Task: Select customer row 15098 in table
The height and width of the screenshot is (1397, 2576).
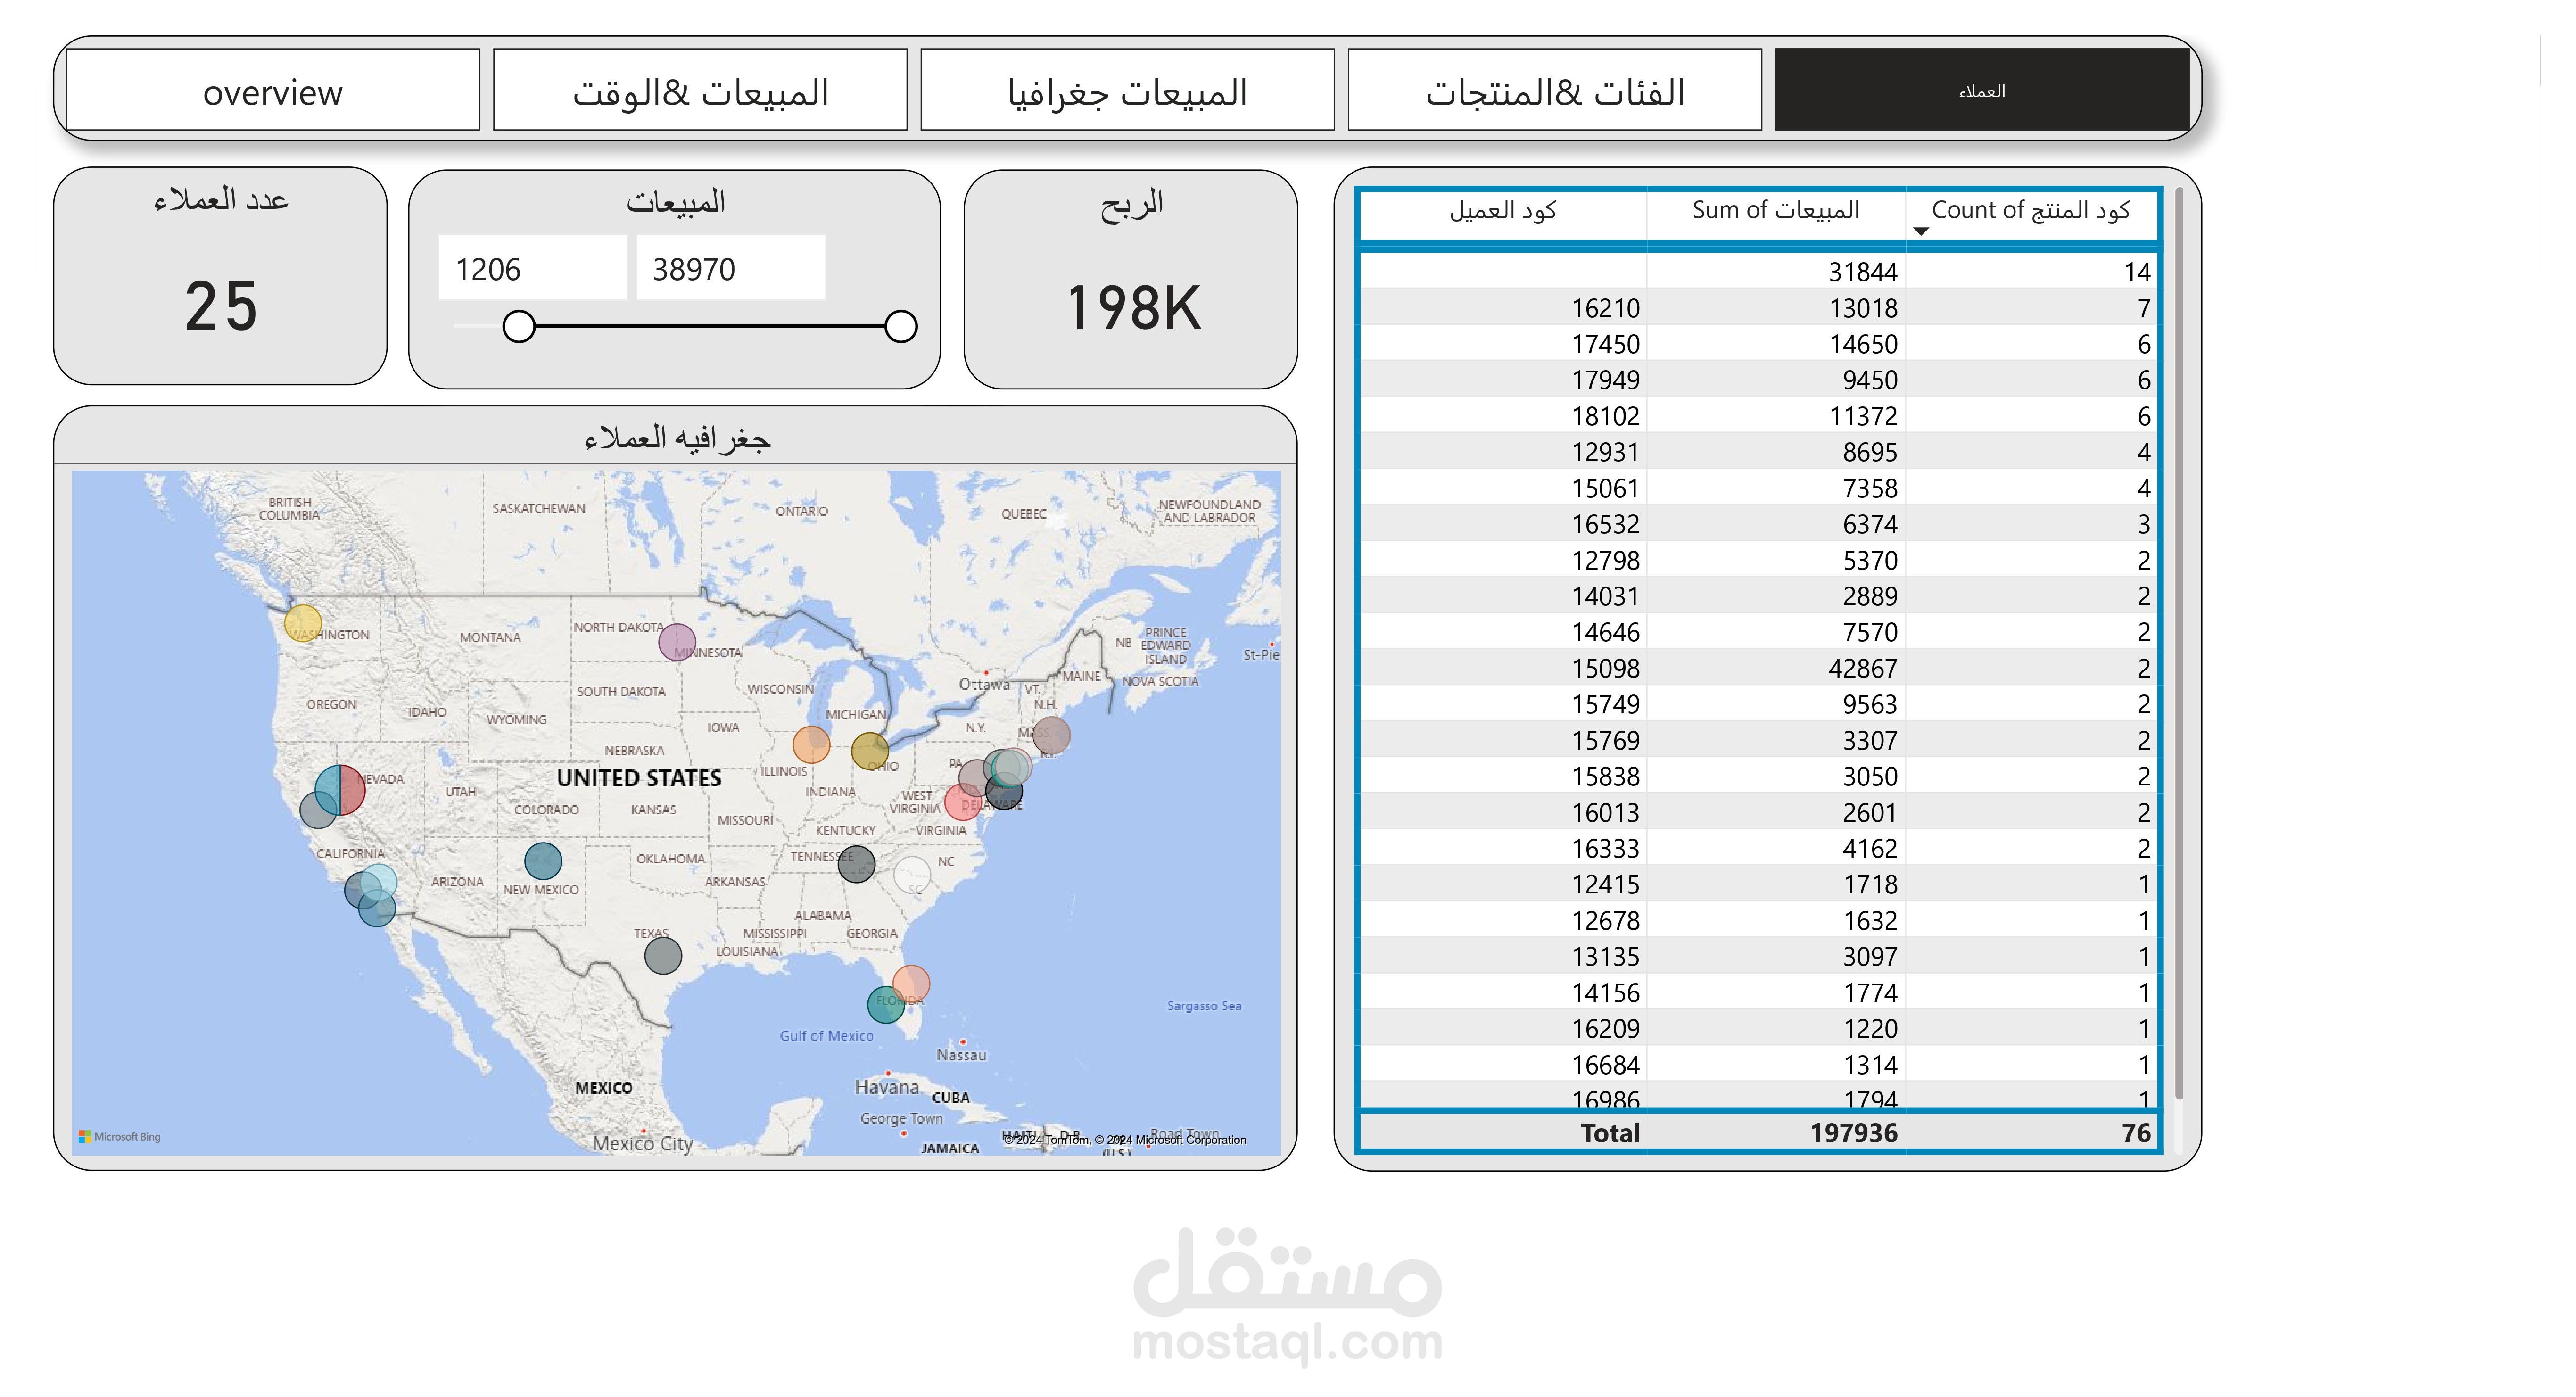Action: pos(1604,668)
